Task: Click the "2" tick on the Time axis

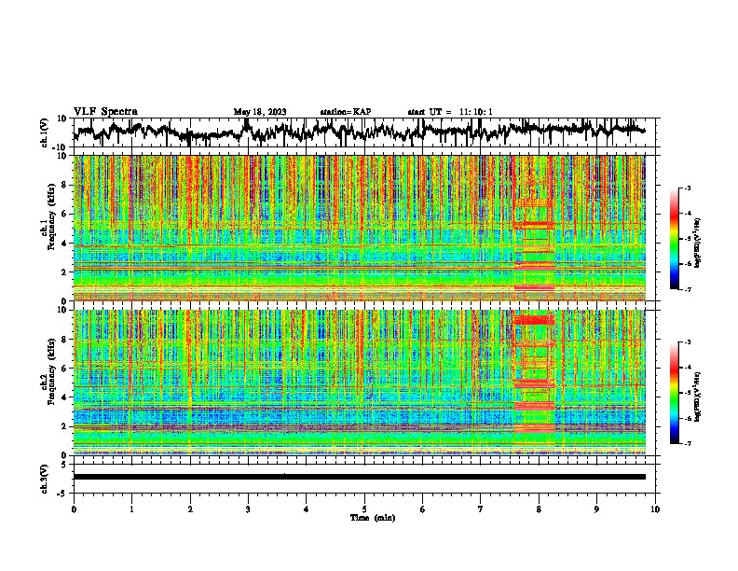Action: pos(190,509)
